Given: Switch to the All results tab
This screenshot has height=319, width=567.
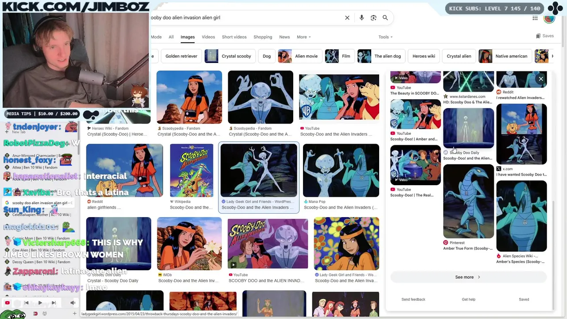Looking at the screenshot, I should tap(171, 37).
